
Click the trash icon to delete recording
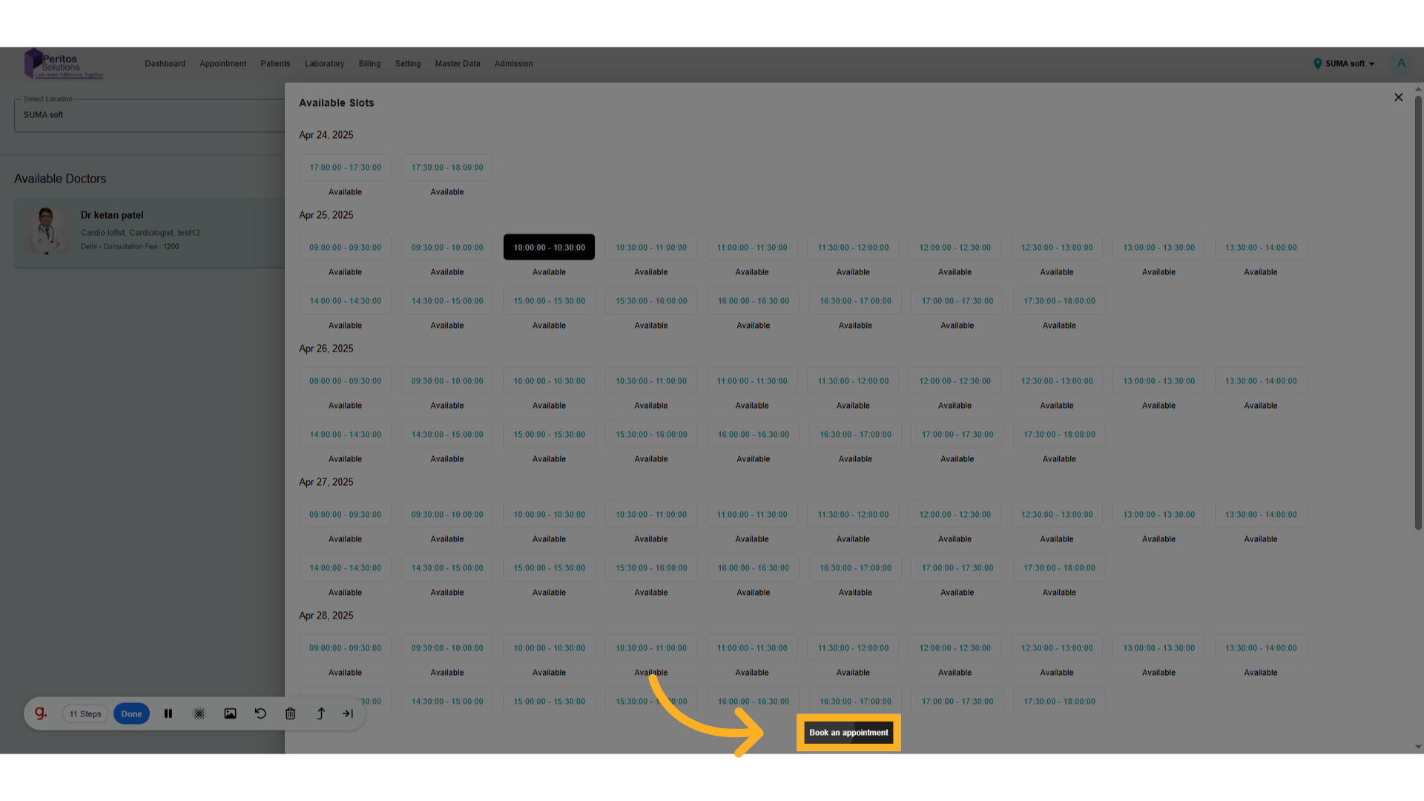pyautogui.click(x=291, y=713)
